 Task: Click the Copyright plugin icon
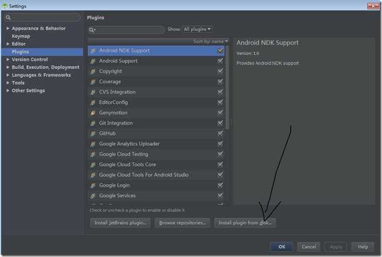coord(93,71)
